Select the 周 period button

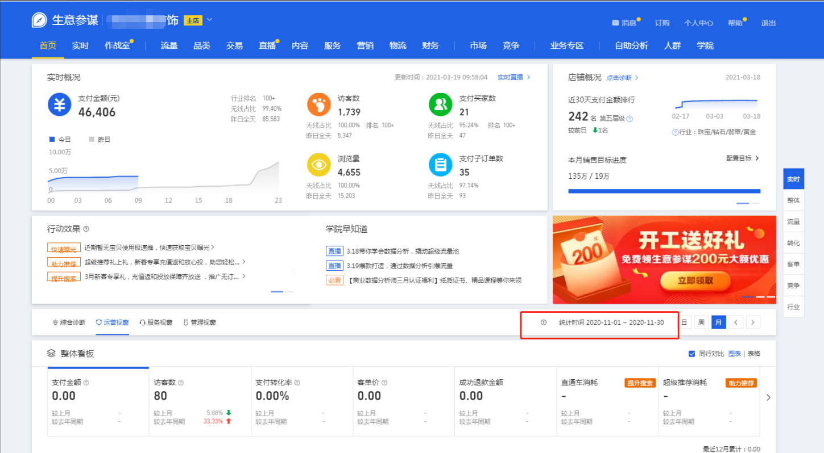(x=702, y=322)
